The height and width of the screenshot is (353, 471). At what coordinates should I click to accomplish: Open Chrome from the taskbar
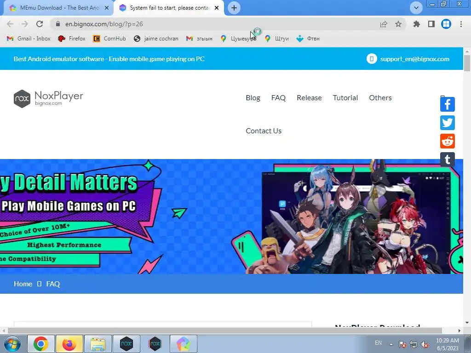click(x=41, y=344)
